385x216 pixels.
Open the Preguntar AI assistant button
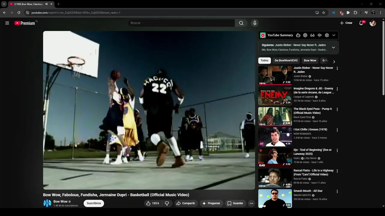pyautogui.click(x=211, y=203)
